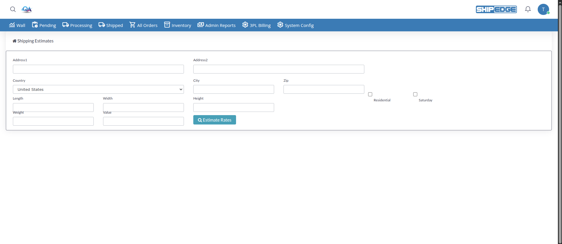Screen dimensions: 562x244
Task: Click the Estimate Rates button
Action: 214,120
